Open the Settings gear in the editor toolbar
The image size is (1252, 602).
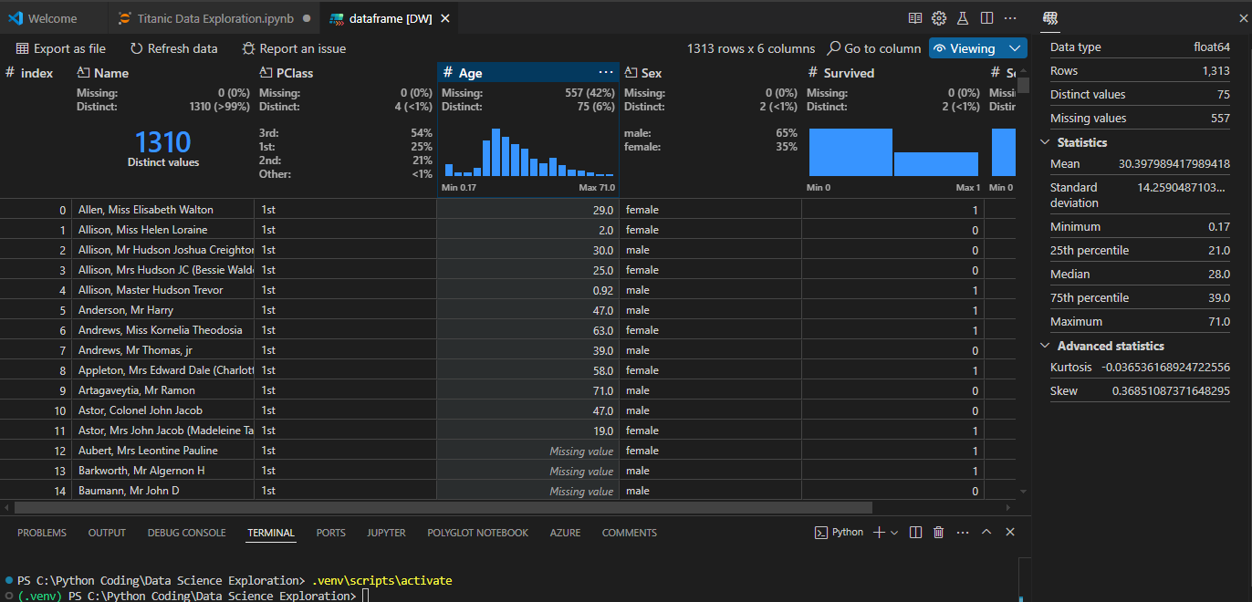938,17
